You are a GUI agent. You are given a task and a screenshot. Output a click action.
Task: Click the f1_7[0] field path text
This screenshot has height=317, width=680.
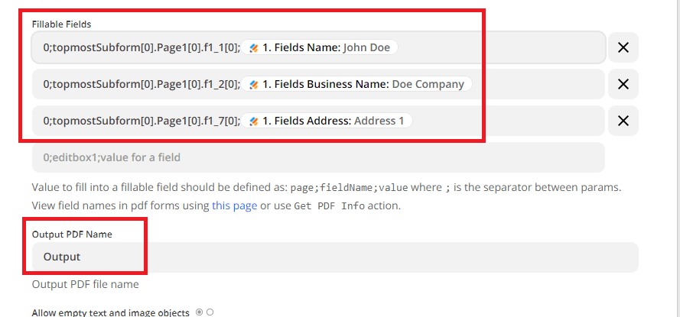142,121
